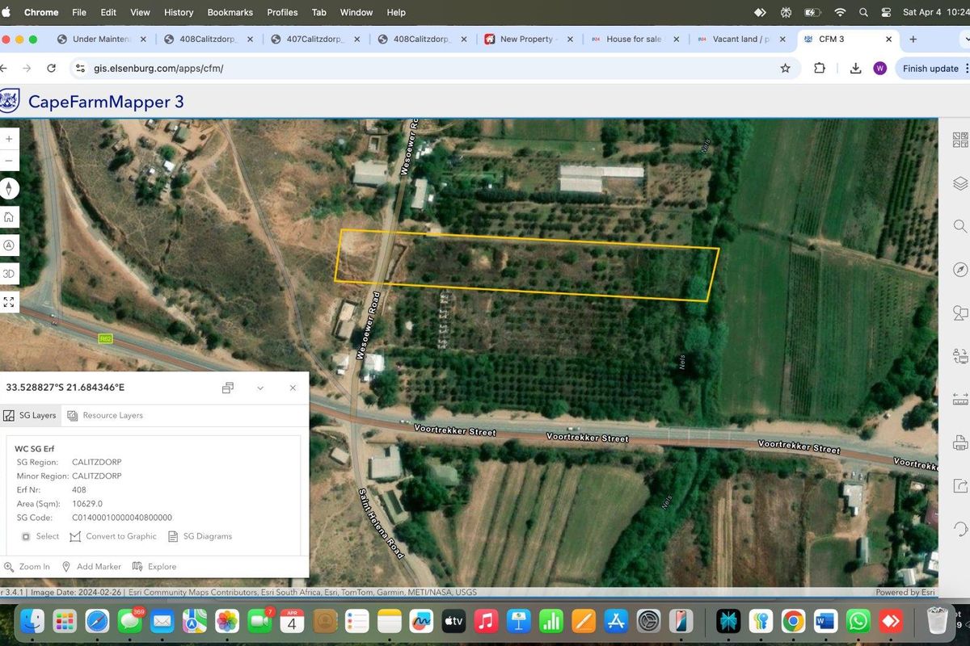Toggle the 3D view mode
970x646 pixels.
click(x=8, y=273)
